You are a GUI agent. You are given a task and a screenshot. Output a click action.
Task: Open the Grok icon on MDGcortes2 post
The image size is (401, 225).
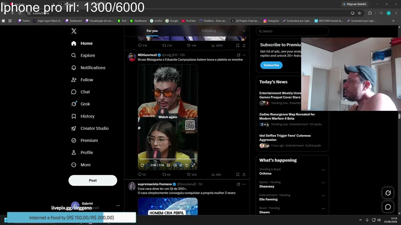click(x=238, y=55)
